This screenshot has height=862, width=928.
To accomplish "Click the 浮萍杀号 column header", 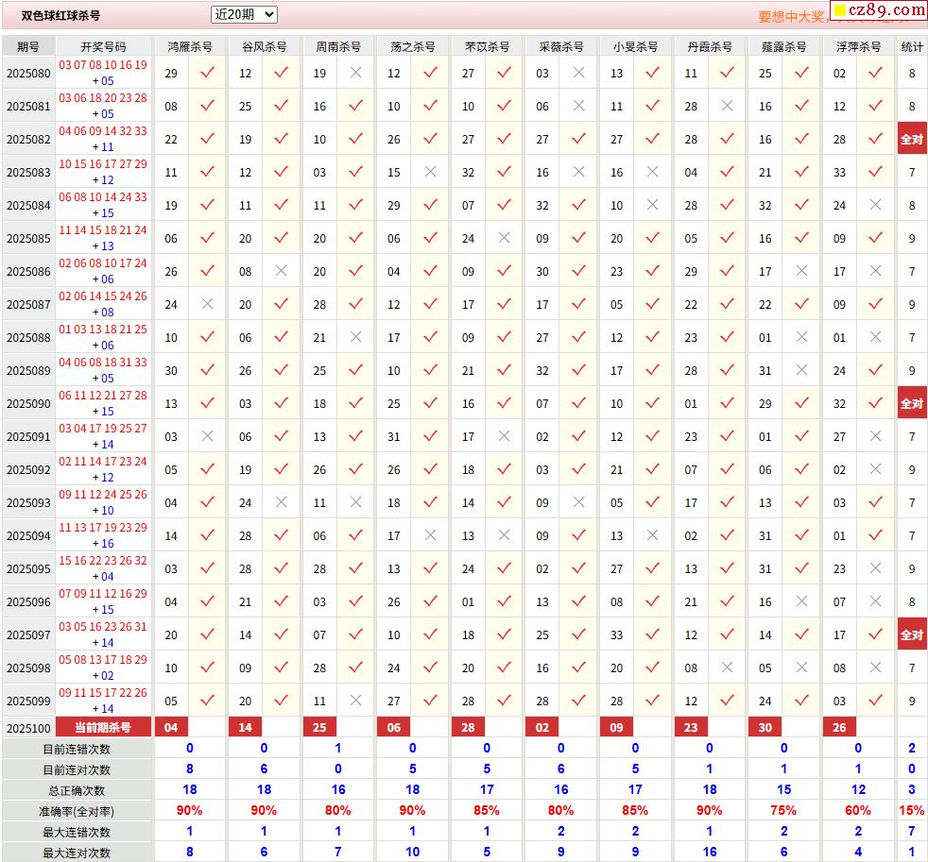I will (858, 46).
